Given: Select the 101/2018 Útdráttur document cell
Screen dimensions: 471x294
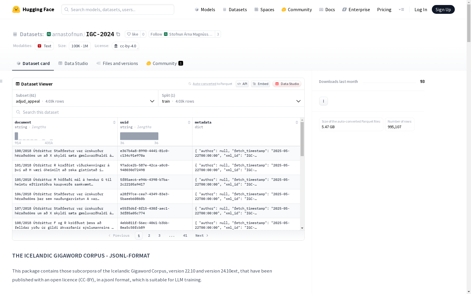Looking at the screenshot, I should tap(65, 168).
